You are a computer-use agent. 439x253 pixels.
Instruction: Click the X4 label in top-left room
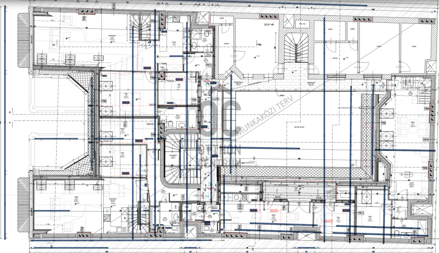click(x=54, y=45)
